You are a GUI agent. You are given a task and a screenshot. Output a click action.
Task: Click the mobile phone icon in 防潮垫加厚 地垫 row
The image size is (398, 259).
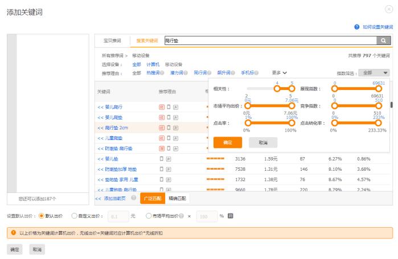162,169
